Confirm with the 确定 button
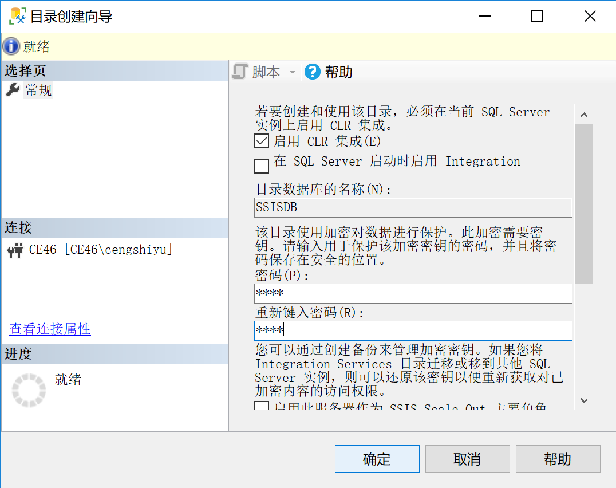The height and width of the screenshot is (488, 616). pyautogui.click(x=377, y=459)
